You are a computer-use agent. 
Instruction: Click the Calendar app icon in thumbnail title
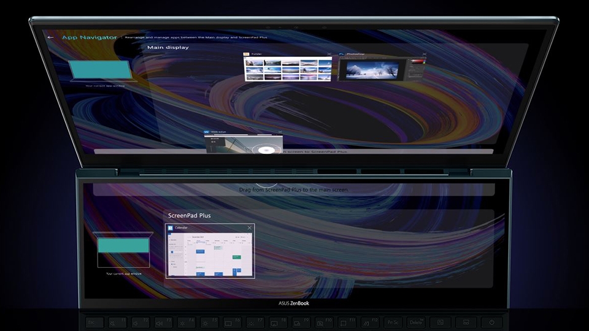[x=170, y=228]
